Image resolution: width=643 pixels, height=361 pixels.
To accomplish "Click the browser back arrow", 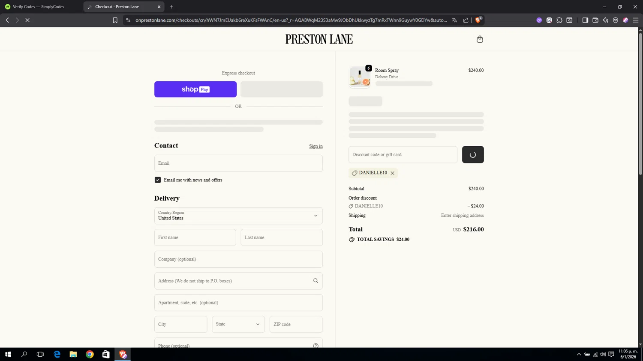I will pyautogui.click(x=7, y=20).
